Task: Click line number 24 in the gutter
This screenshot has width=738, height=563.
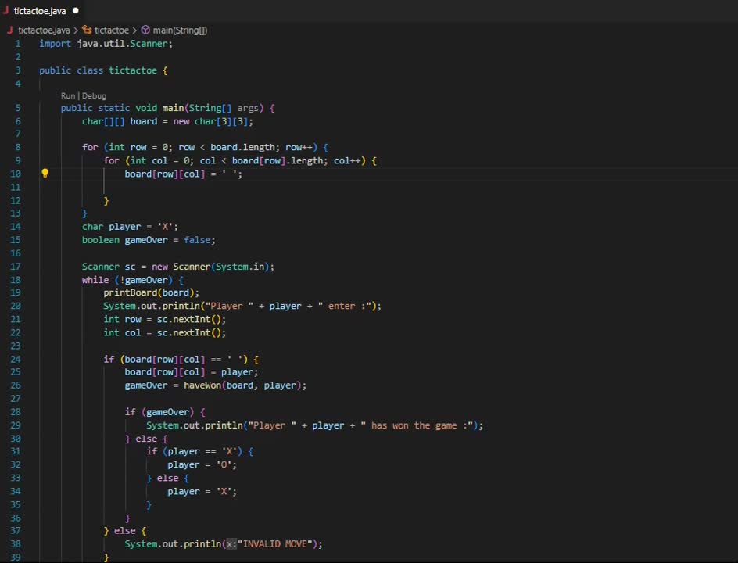Action: click(16, 359)
